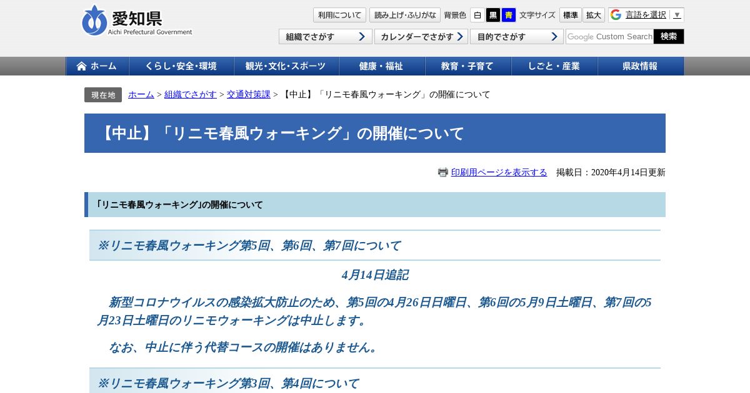
Task: Click the 現在地 label badge
Action: 103,95
